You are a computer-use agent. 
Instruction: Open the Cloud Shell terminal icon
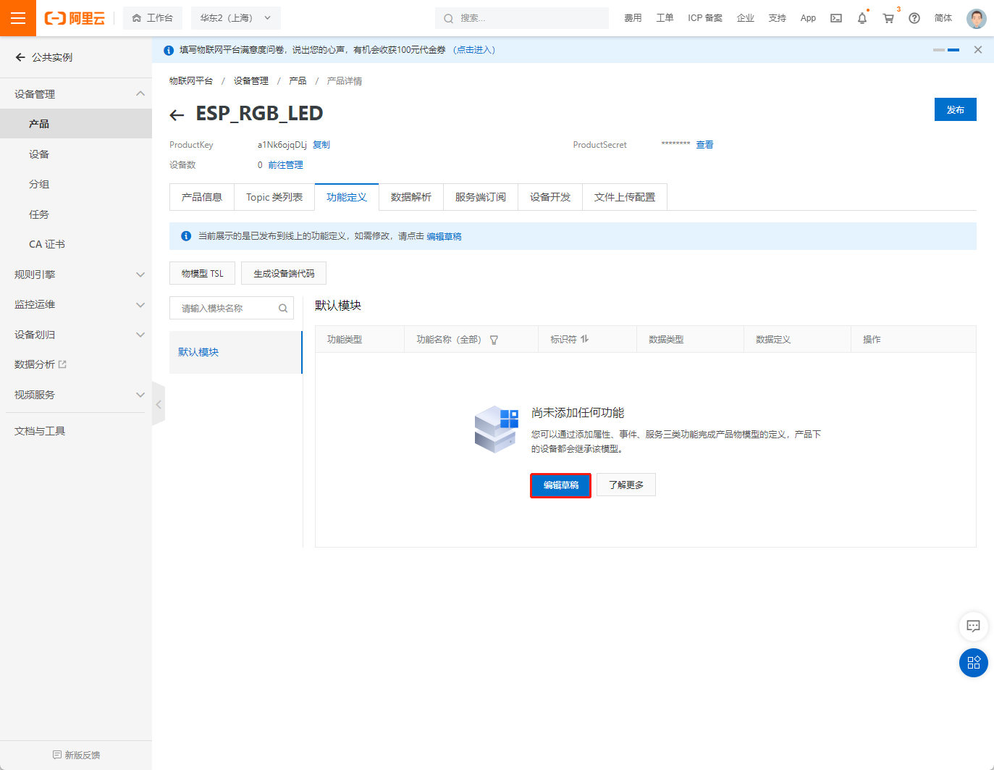click(x=836, y=18)
